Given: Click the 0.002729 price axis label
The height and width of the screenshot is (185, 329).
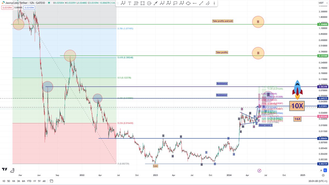Looking at the screenshot, I should coord(323,164).
